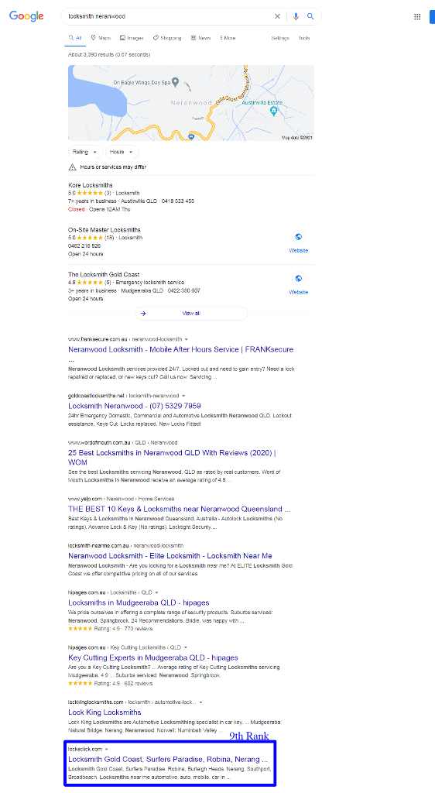
Task: Open the Neranwood Locksmith FRANKsecure result link
Action: coord(181,349)
